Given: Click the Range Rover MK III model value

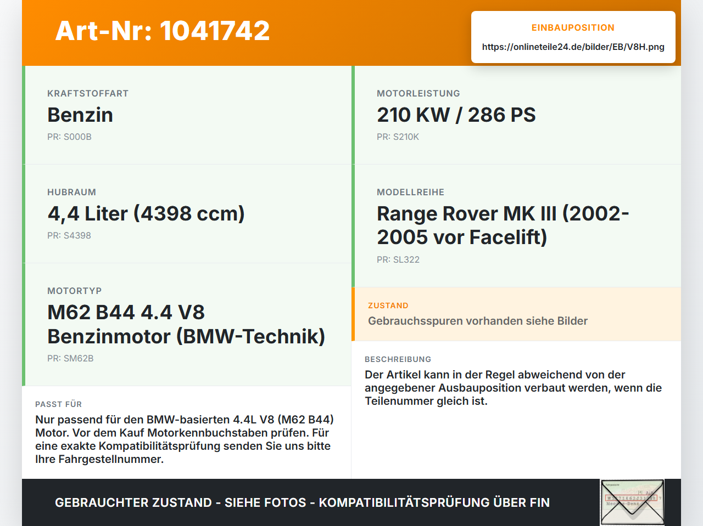Looking at the screenshot, I should (x=503, y=225).
